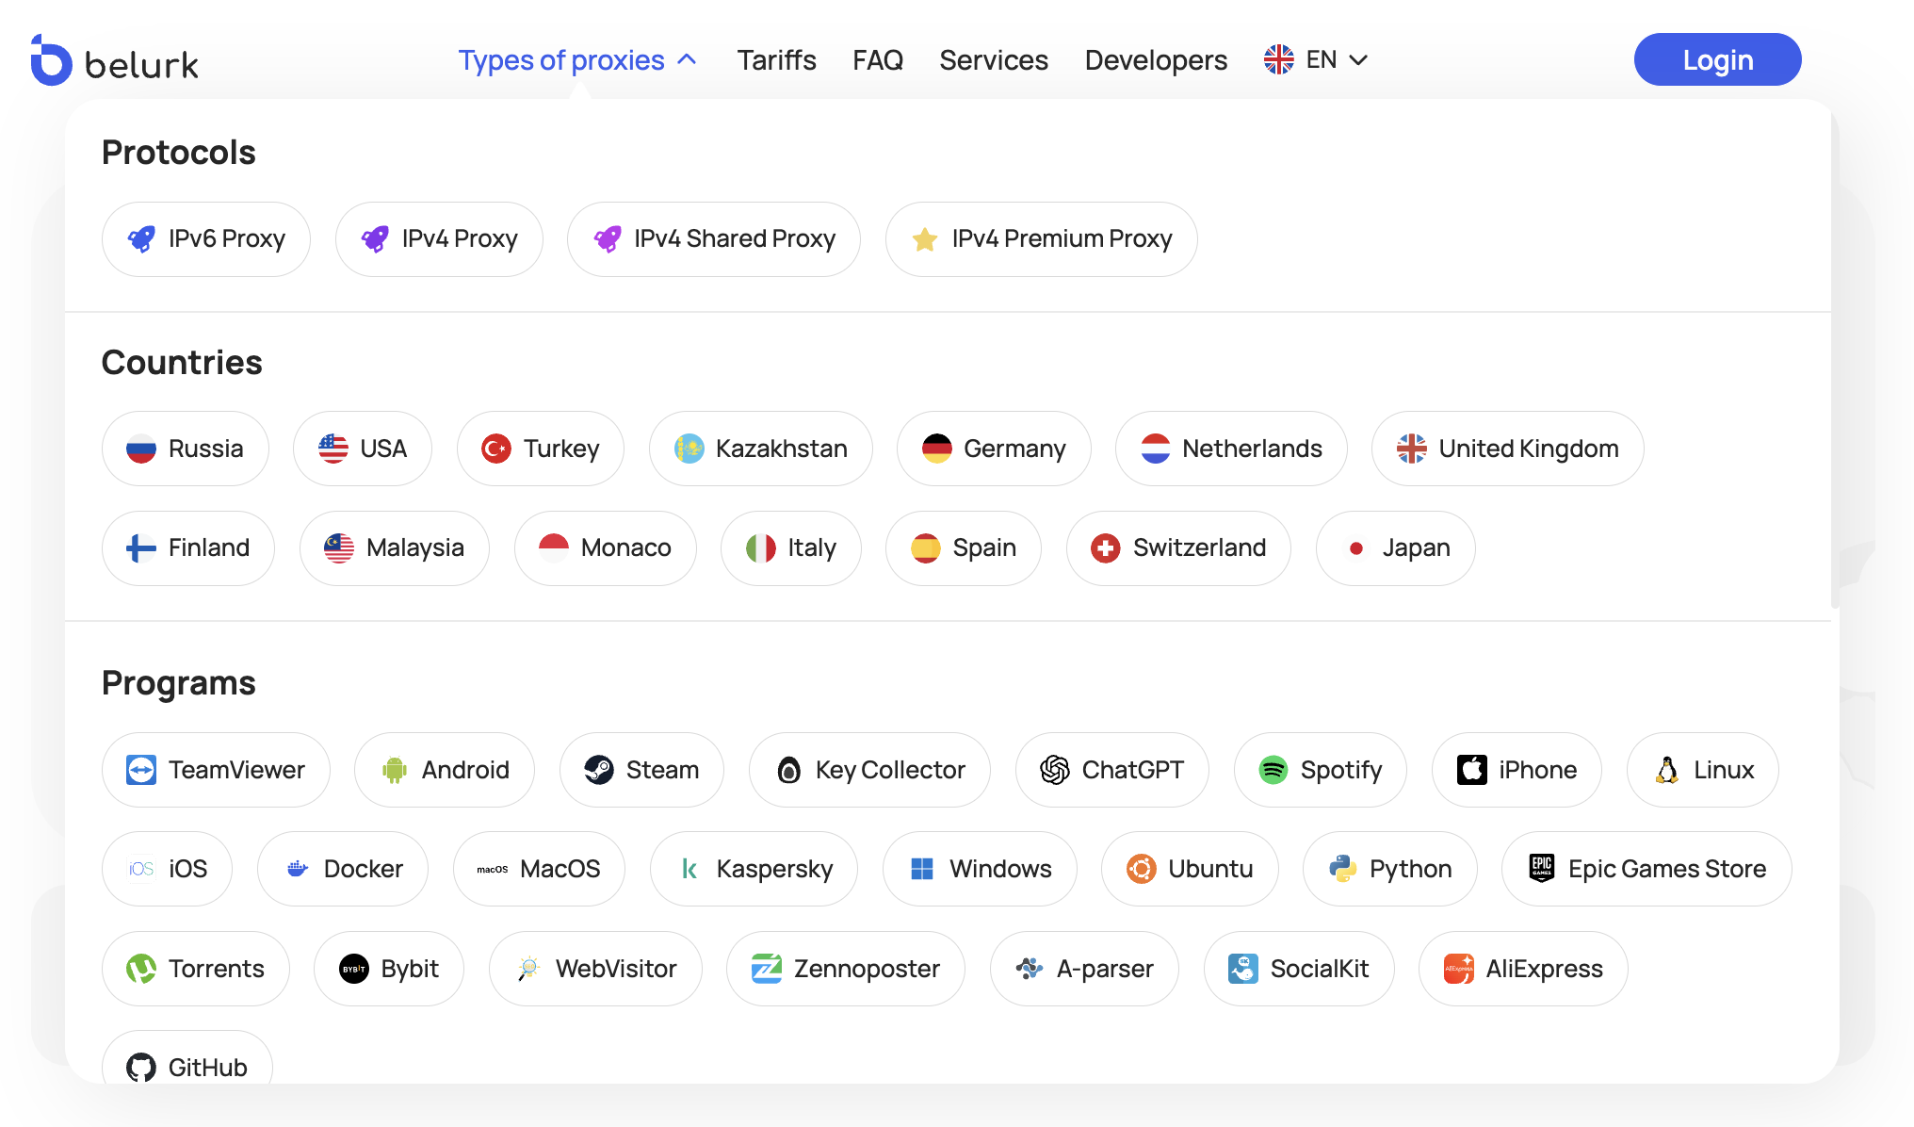Choose the IPv4 Proxy option
Screen dimensions: 1914x1127
439,239
